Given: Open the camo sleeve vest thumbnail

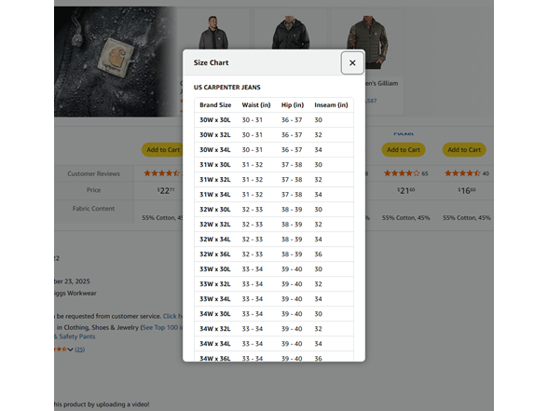Looking at the screenshot, I should 367,42.
